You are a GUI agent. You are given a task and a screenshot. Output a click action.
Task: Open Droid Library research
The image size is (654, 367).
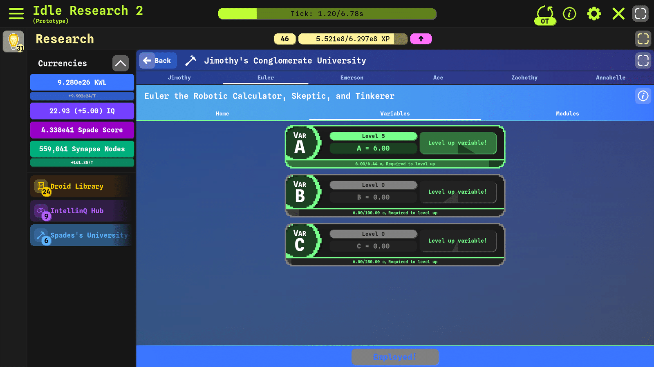(x=82, y=186)
